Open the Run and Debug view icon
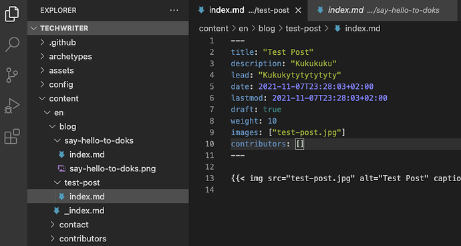461x246 pixels. click(x=12, y=106)
